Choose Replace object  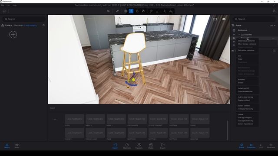[x=244, y=100]
